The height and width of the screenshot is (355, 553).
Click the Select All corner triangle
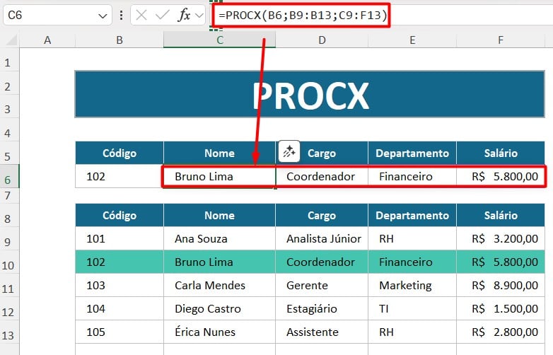pos(11,40)
